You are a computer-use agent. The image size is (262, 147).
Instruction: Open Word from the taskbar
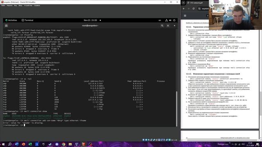click(x=17, y=144)
